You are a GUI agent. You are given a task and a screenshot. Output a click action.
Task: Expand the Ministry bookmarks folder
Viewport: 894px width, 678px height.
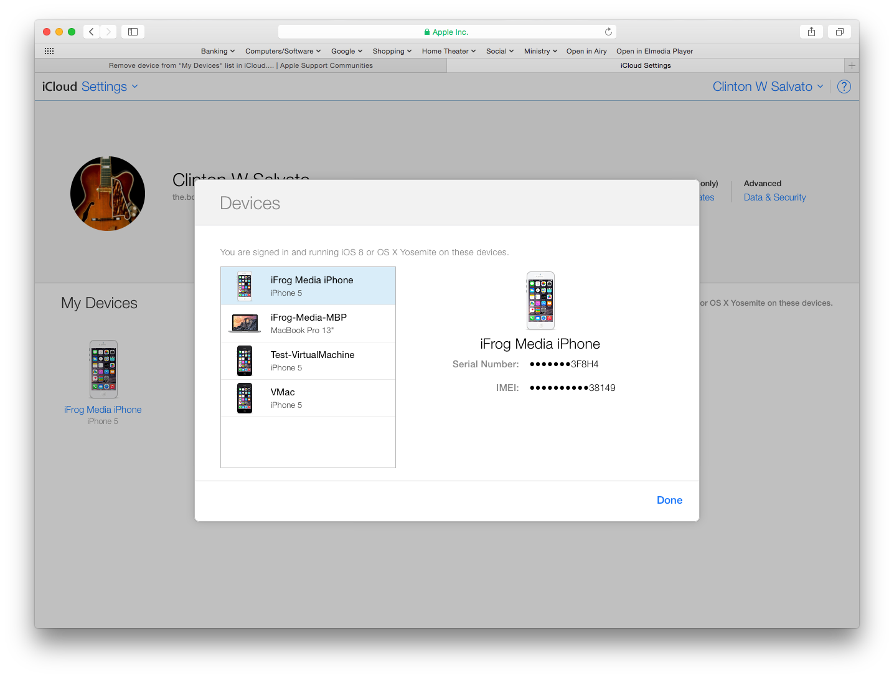(540, 51)
